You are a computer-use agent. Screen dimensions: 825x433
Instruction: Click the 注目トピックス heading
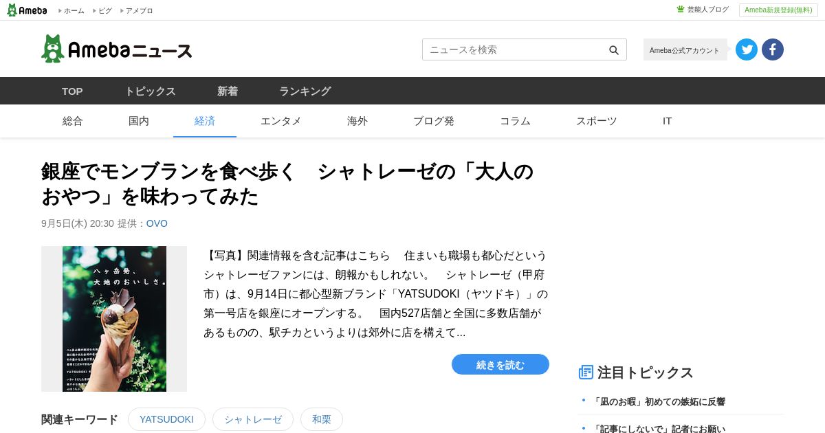(x=645, y=373)
